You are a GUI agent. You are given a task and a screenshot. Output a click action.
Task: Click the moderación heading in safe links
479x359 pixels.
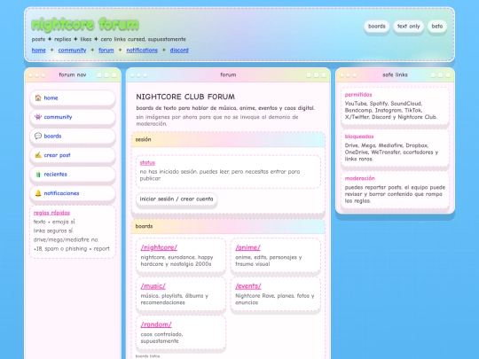(359, 178)
